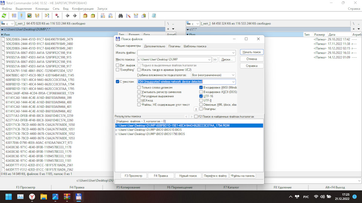Uncheck the UTF-16 encoding checkbox
Screen dimensions: 362x203
click(x=201, y=96)
